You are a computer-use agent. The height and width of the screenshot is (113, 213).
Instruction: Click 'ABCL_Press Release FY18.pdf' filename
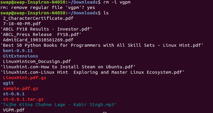pyautogui.click(x=41, y=35)
